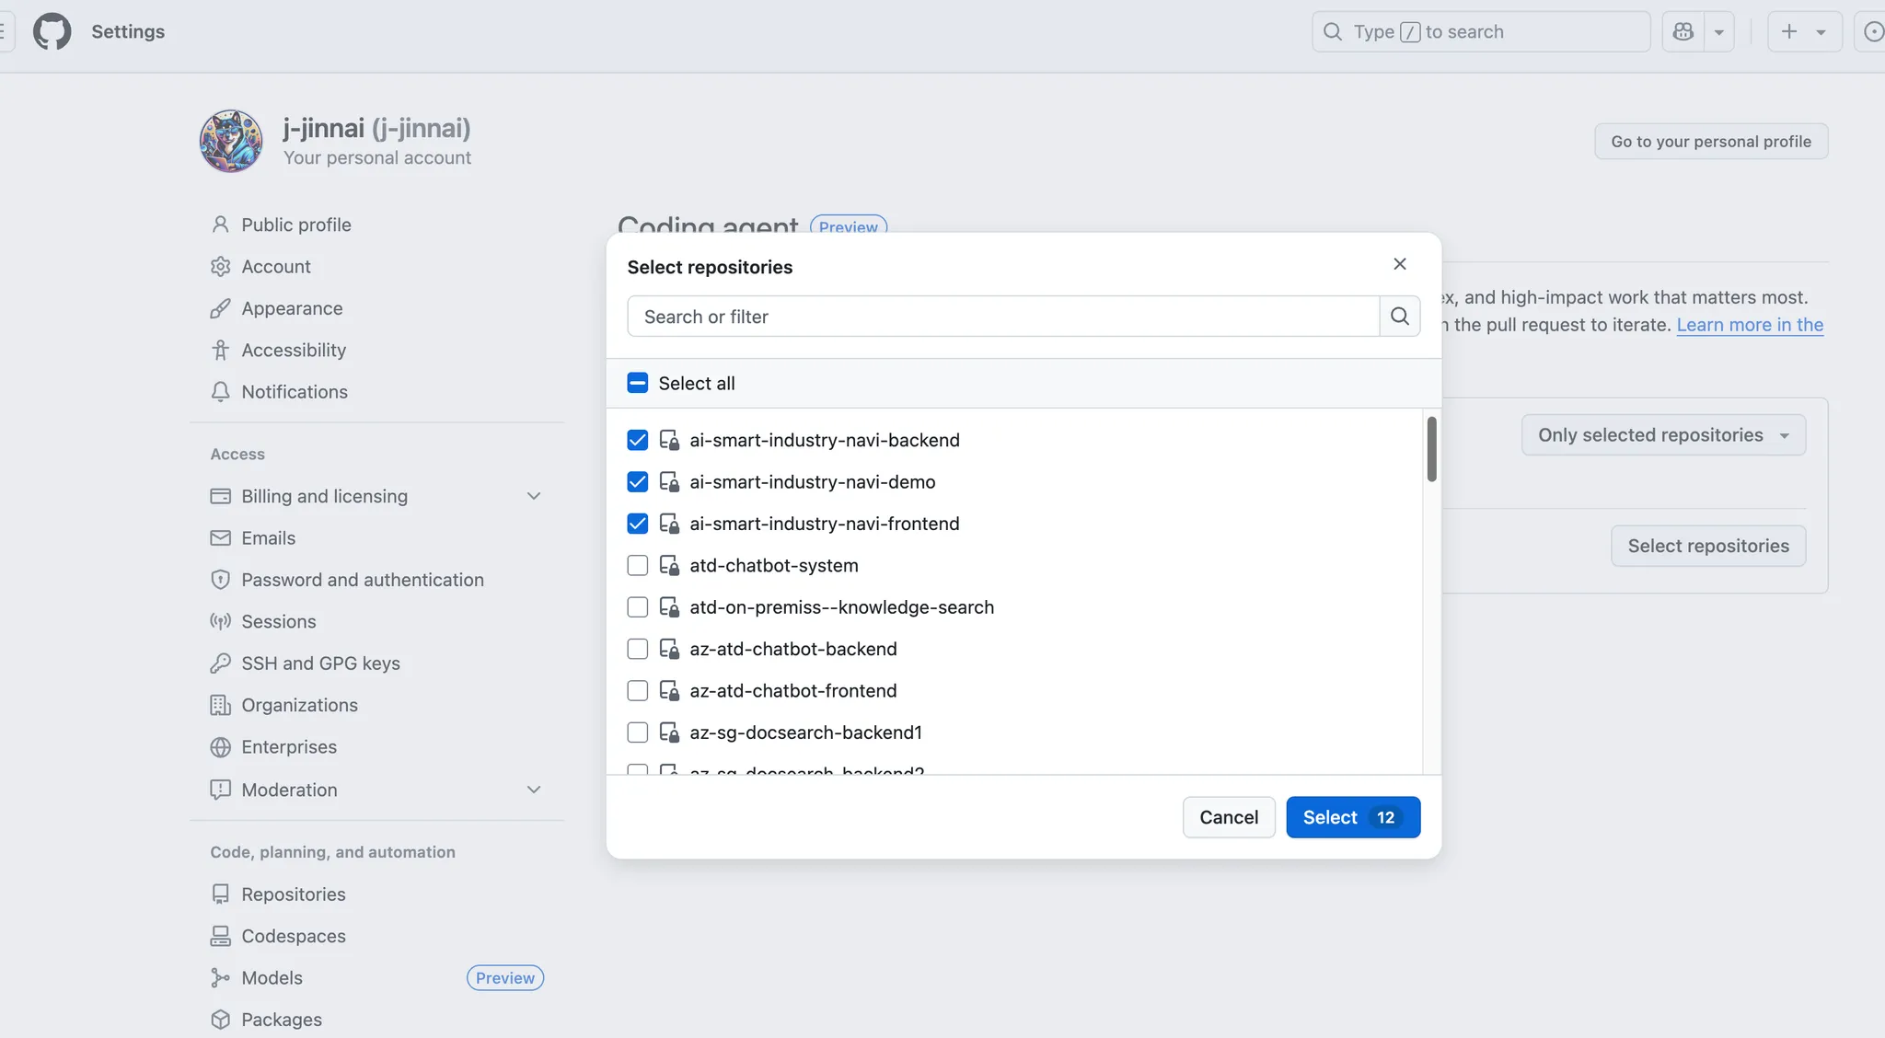Viewport: 1885px width, 1038px height.
Task: Click the search magnifier in the repository filter
Action: pyautogui.click(x=1400, y=316)
